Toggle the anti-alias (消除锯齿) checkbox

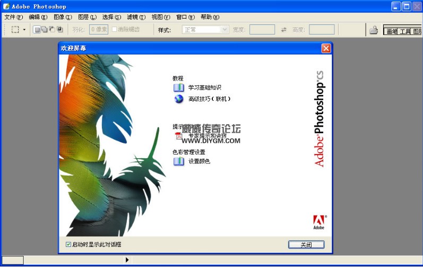tap(115, 29)
